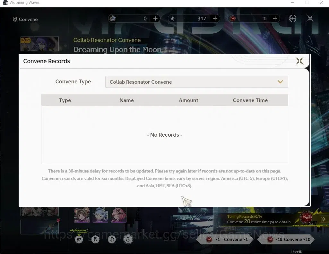Open the circular crosshair icon at top right
Image resolution: width=329 pixels, height=254 pixels.
293,19
